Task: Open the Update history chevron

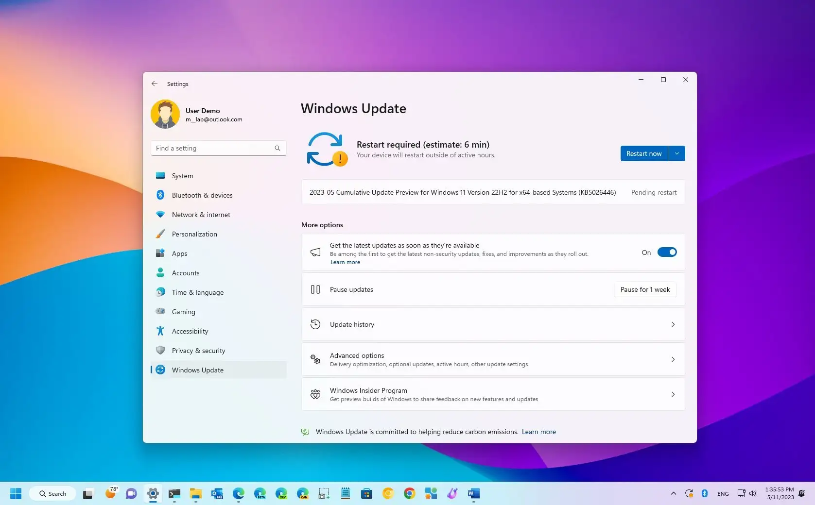Action: click(673, 324)
